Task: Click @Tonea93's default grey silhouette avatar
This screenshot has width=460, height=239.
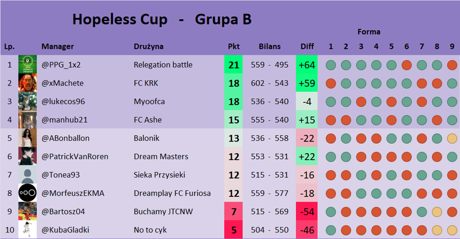Action: click(27, 175)
